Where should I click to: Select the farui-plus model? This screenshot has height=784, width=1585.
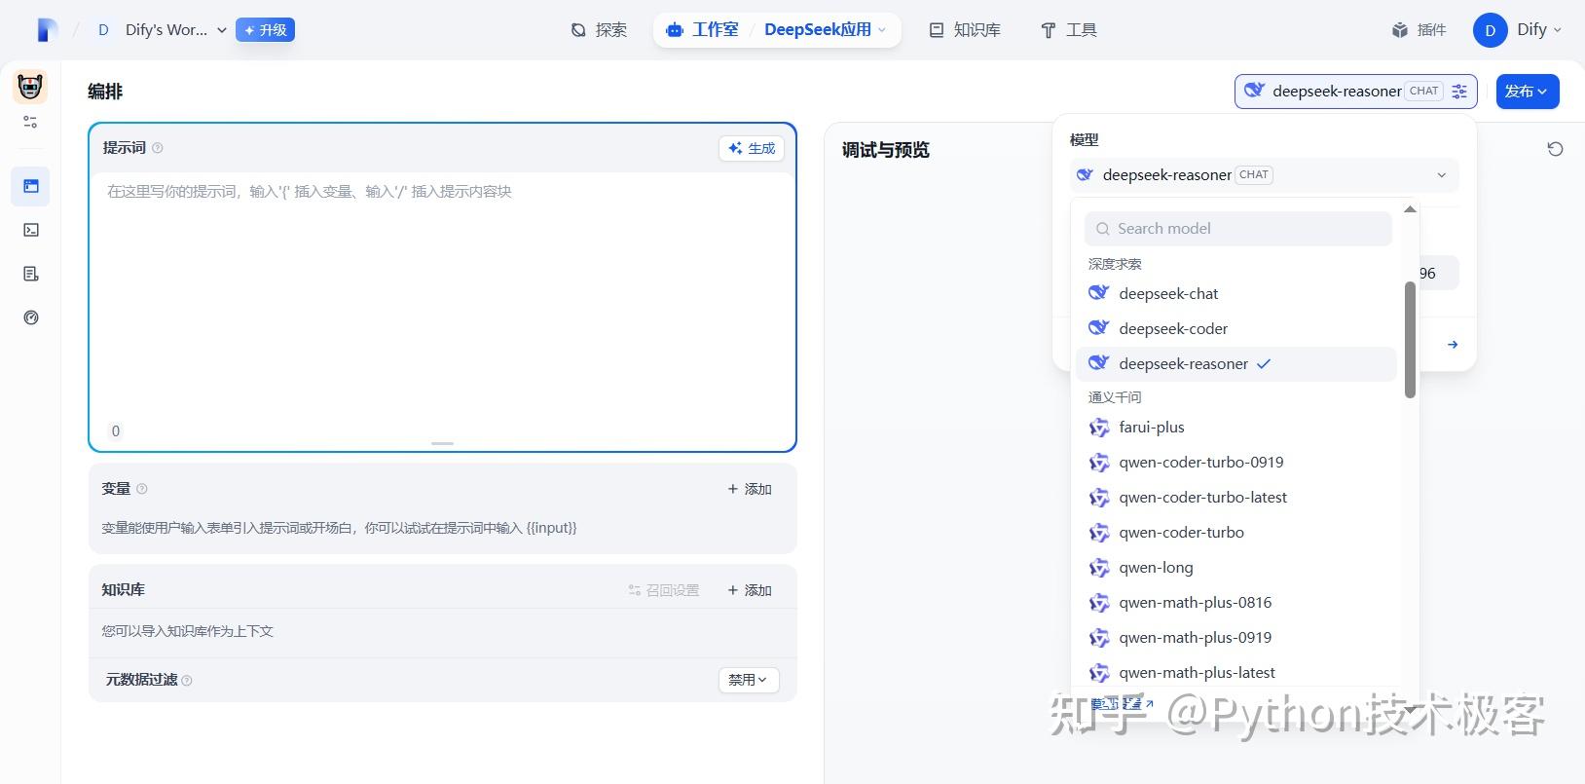click(x=1236, y=427)
